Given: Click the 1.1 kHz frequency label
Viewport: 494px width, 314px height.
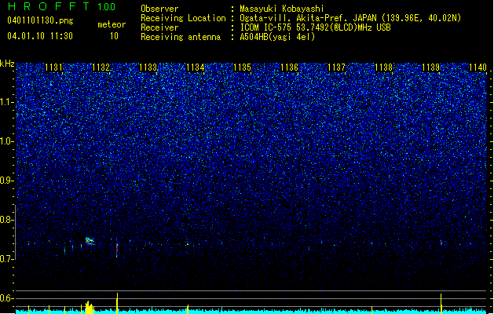Looking at the screenshot, I should (6, 102).
